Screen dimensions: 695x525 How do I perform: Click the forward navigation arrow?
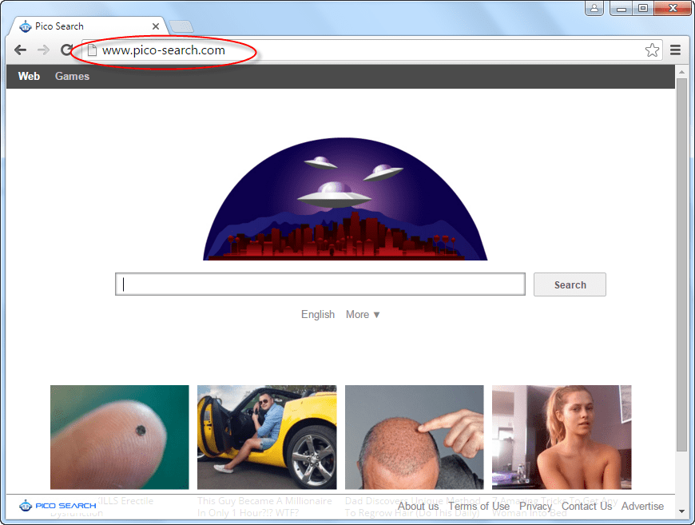(x=43, y=50)
